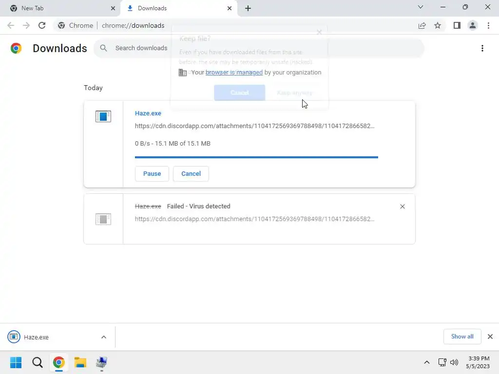Open the network status tray icon
The width and height of the screenshot is (499, 374).
click(x=442, y=362)
